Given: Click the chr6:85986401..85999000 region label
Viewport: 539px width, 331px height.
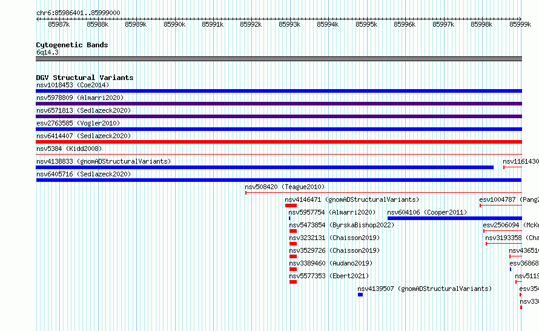Looking at the screenshot, I should [78, 13].
